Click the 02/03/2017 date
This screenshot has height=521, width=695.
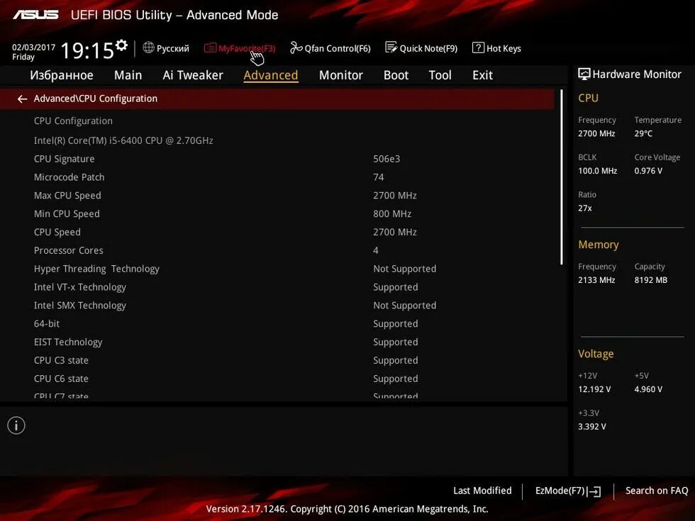[x=34, y=47]
